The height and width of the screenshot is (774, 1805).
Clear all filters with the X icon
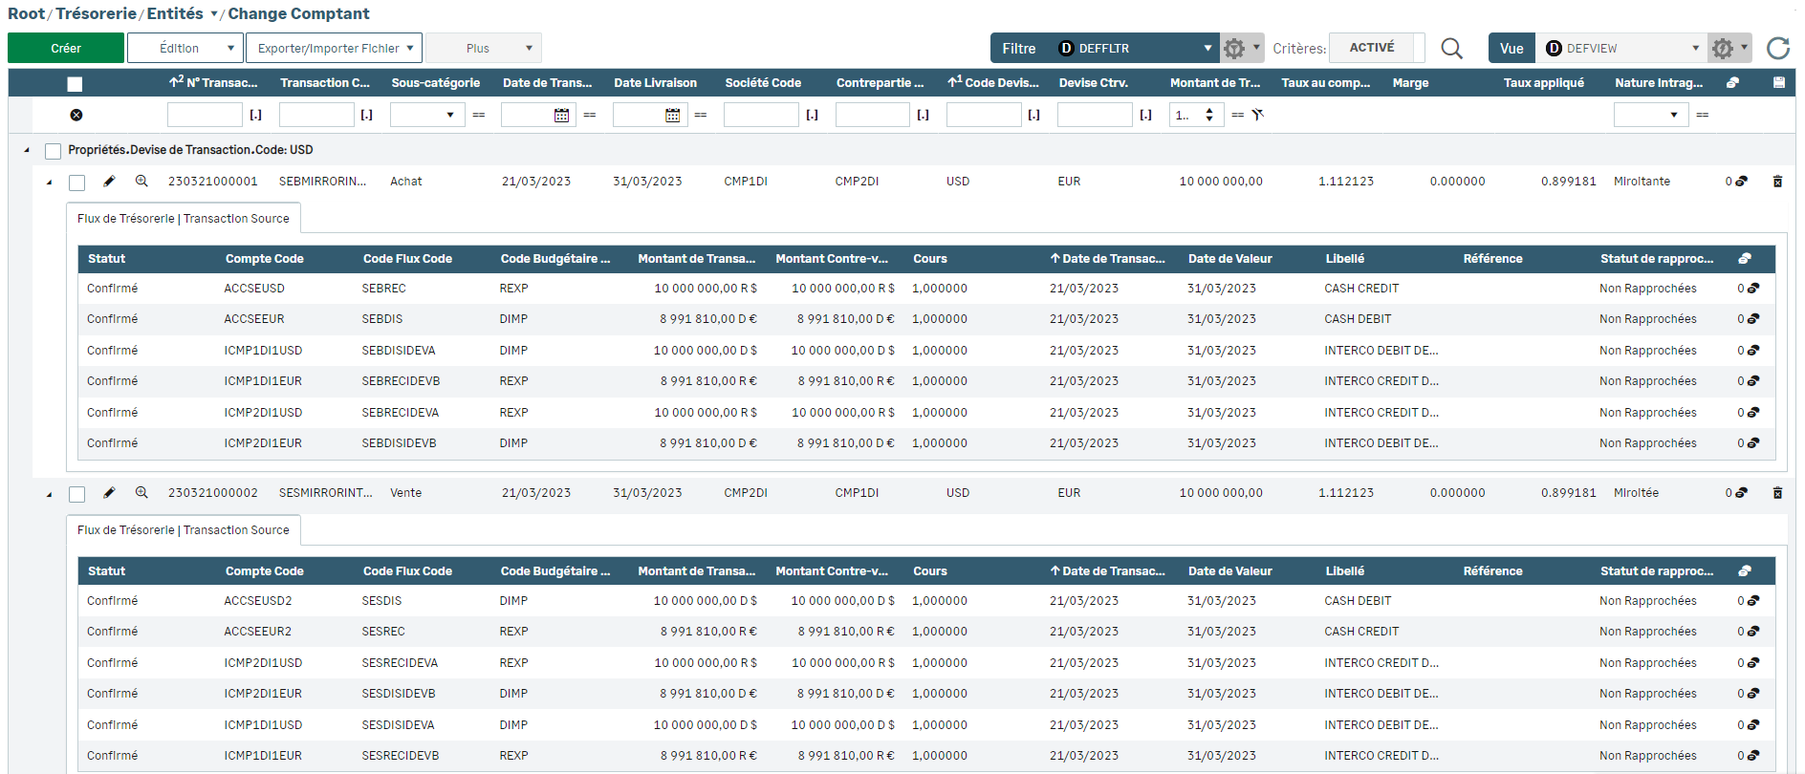(x=76, y=115)
